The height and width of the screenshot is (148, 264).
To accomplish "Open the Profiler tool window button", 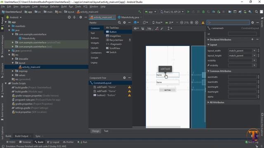I will click(x=68, y=142).
